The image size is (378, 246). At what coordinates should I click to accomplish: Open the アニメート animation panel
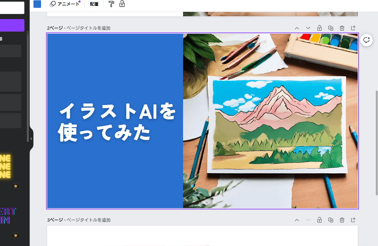click(65, 4)
